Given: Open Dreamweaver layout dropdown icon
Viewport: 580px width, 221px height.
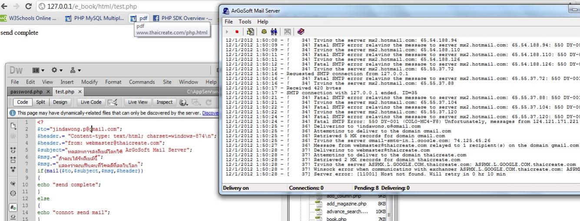Looking at the screenshot, I should [39, 70].
